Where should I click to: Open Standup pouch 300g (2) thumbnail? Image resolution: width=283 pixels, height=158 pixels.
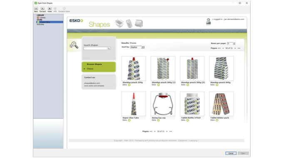click(x=192, y=68)
